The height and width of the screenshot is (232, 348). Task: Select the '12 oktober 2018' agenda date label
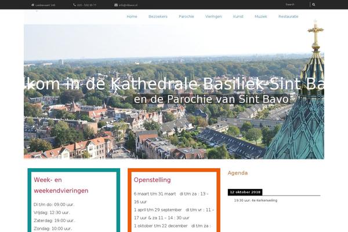(245, 192)
